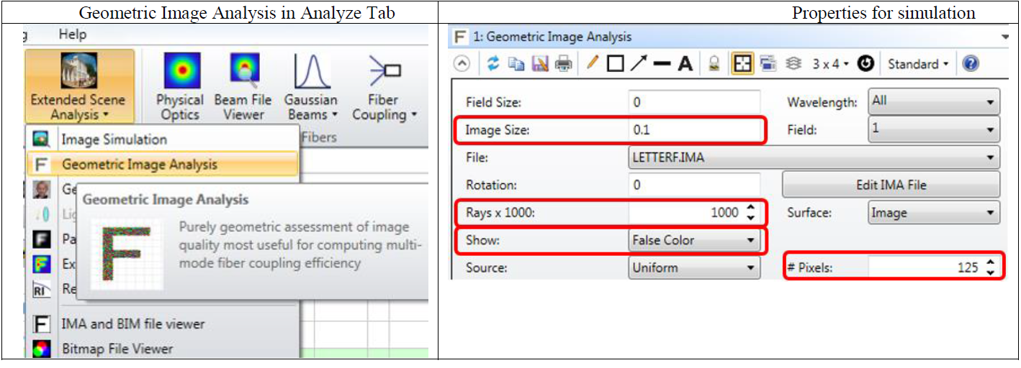Collapse settings with the up-chevron button
This screenshot has height=368, width=1021.
click(462, 64)
